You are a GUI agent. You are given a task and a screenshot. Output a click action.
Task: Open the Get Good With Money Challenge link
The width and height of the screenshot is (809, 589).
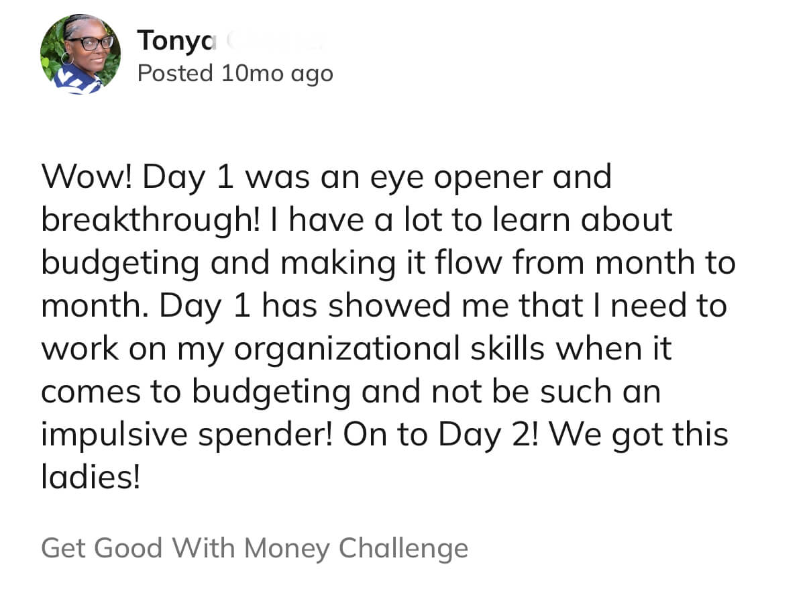pos(254,548)
